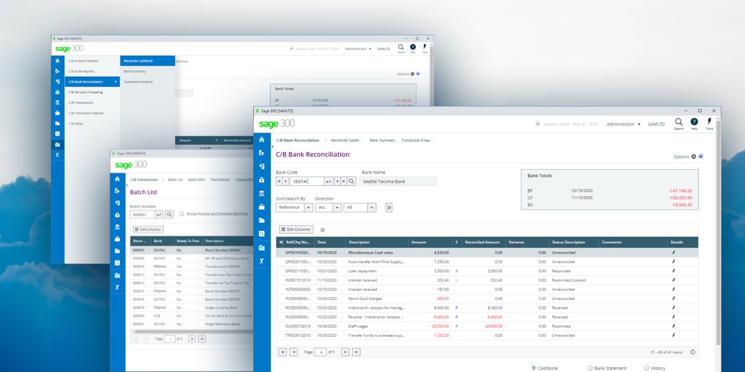The height and width of the screenshot is (372, 745).
Task: Go to next page of reconciliation grid
Action: 346,352
